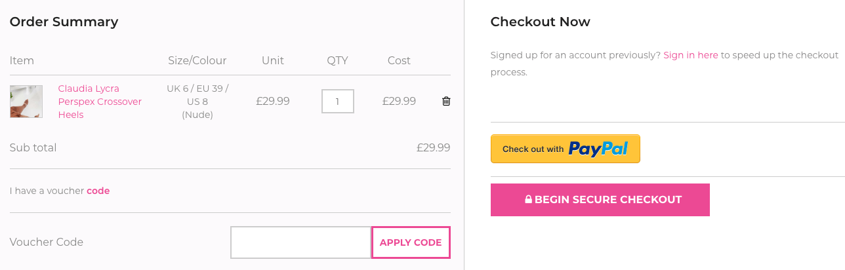Click into the Voucher Code text field
845x270 pixels.
301,242
